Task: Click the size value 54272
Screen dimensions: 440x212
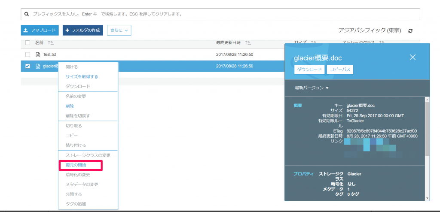Action: 352,110
